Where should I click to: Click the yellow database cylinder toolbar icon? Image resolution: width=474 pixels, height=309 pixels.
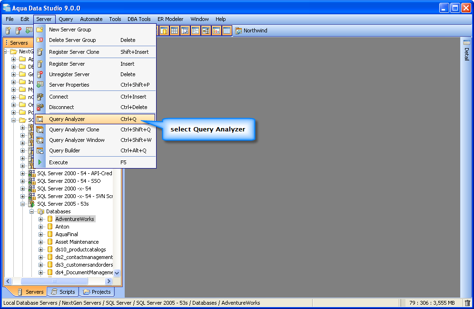164,30
